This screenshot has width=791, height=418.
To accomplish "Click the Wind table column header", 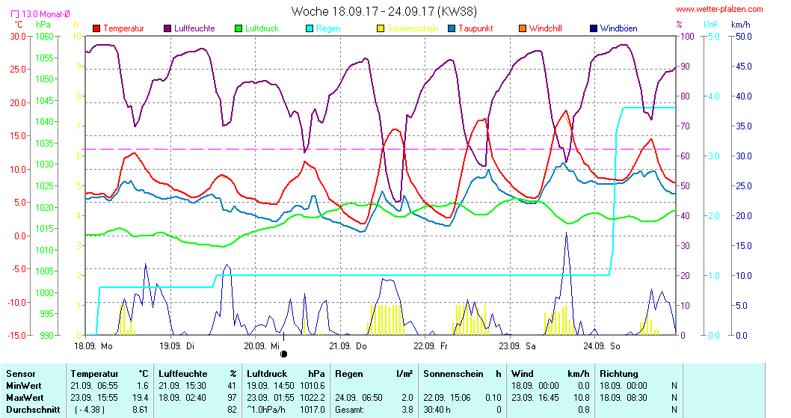I will (522, 374).
